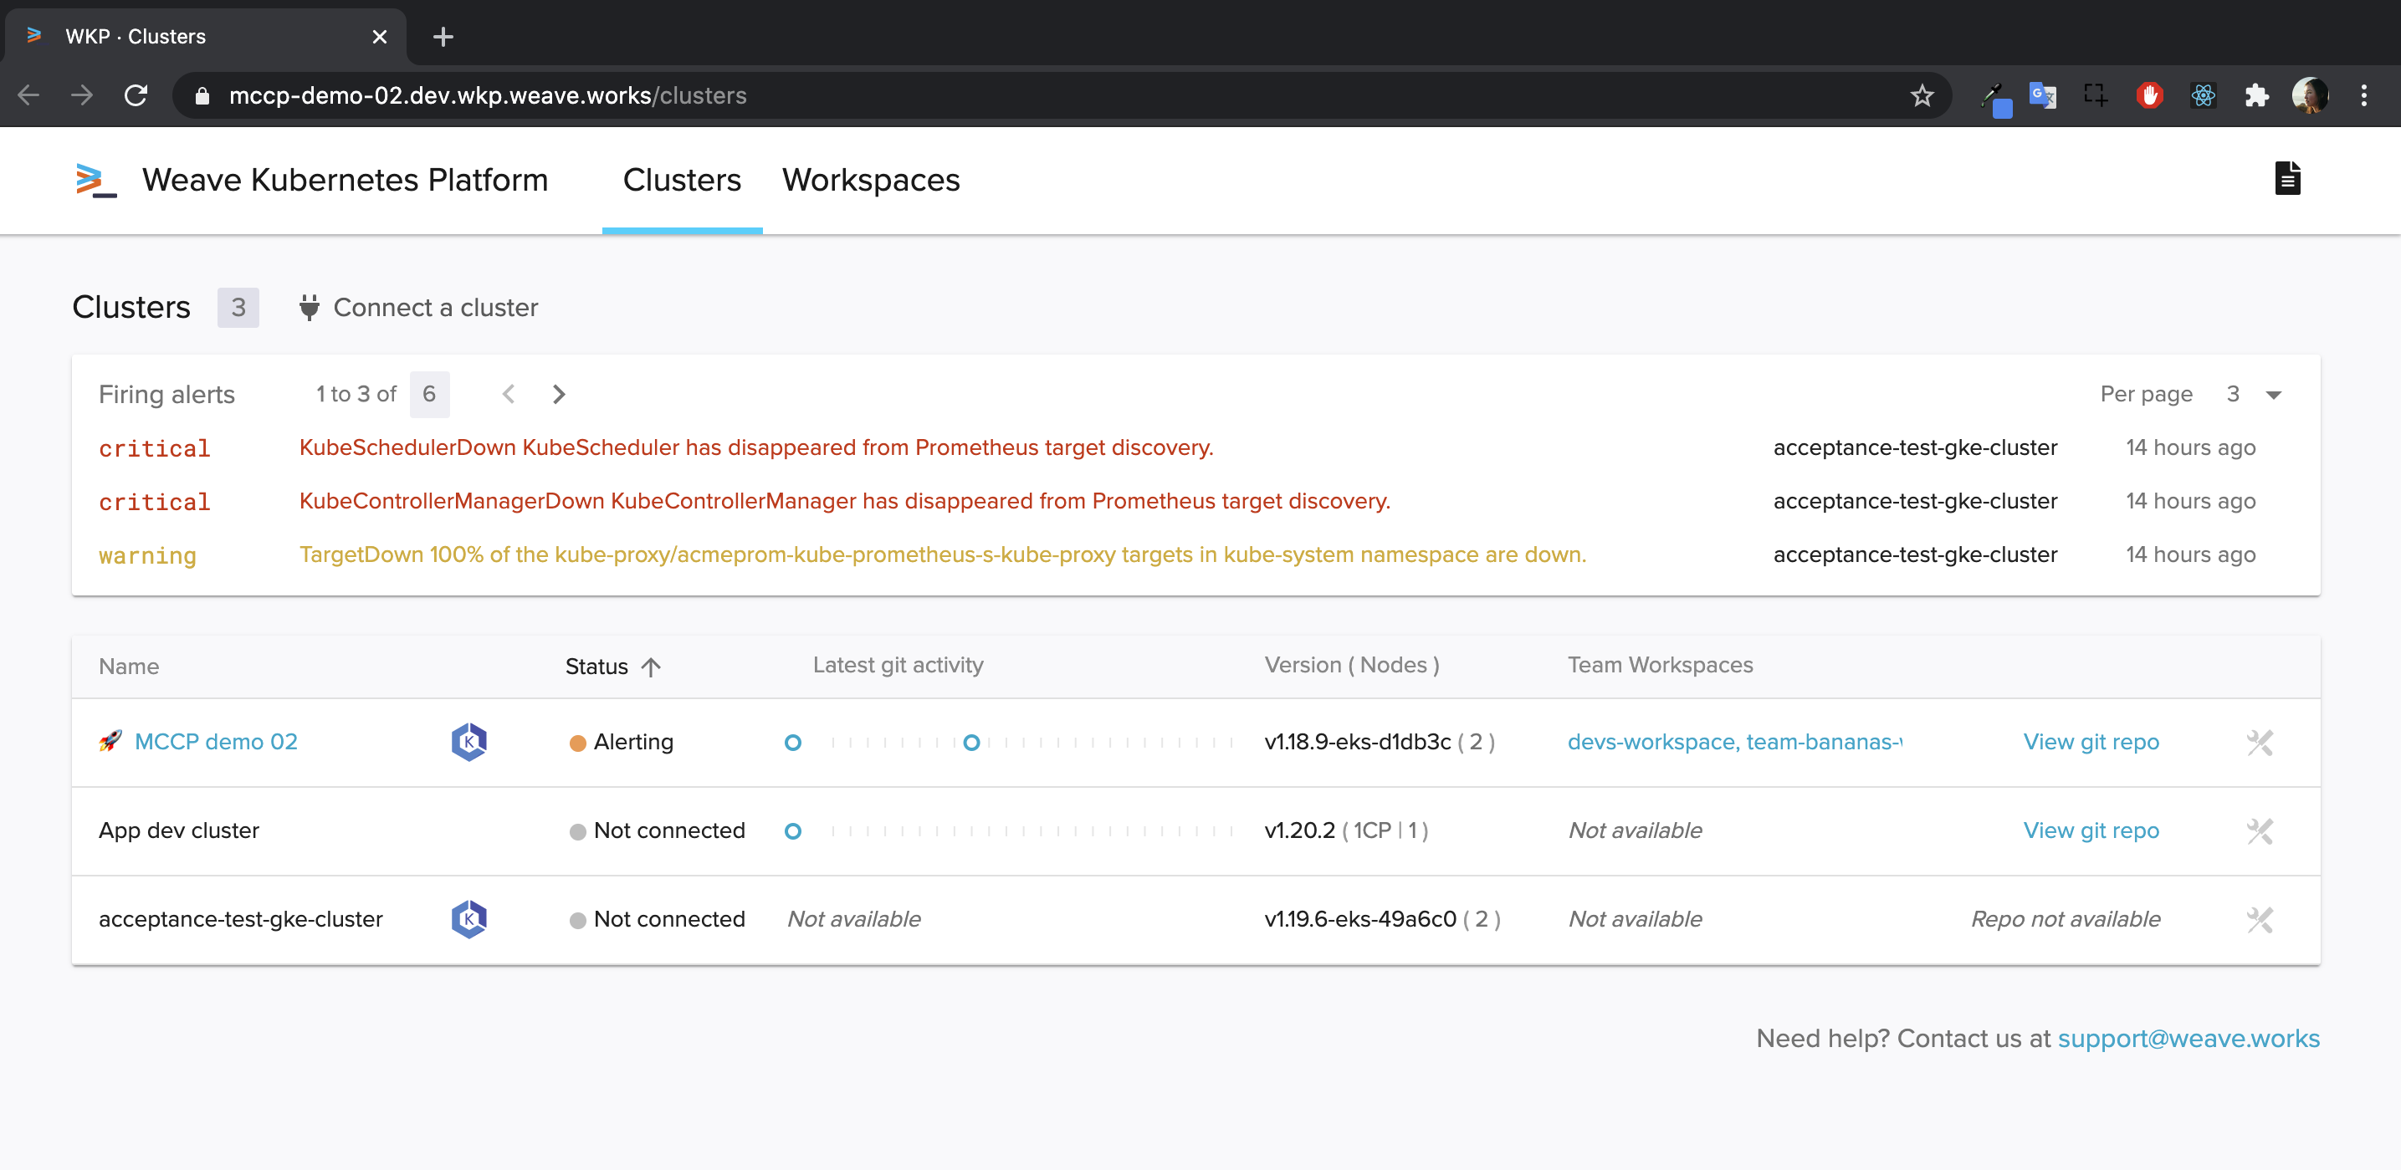Click Connect a cluster button

click(418, 308)
